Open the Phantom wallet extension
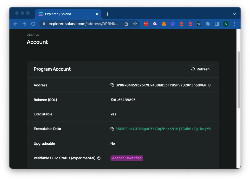Image resolution: width=250 pixels, height=180 pixels. click(x=155, y=24)
